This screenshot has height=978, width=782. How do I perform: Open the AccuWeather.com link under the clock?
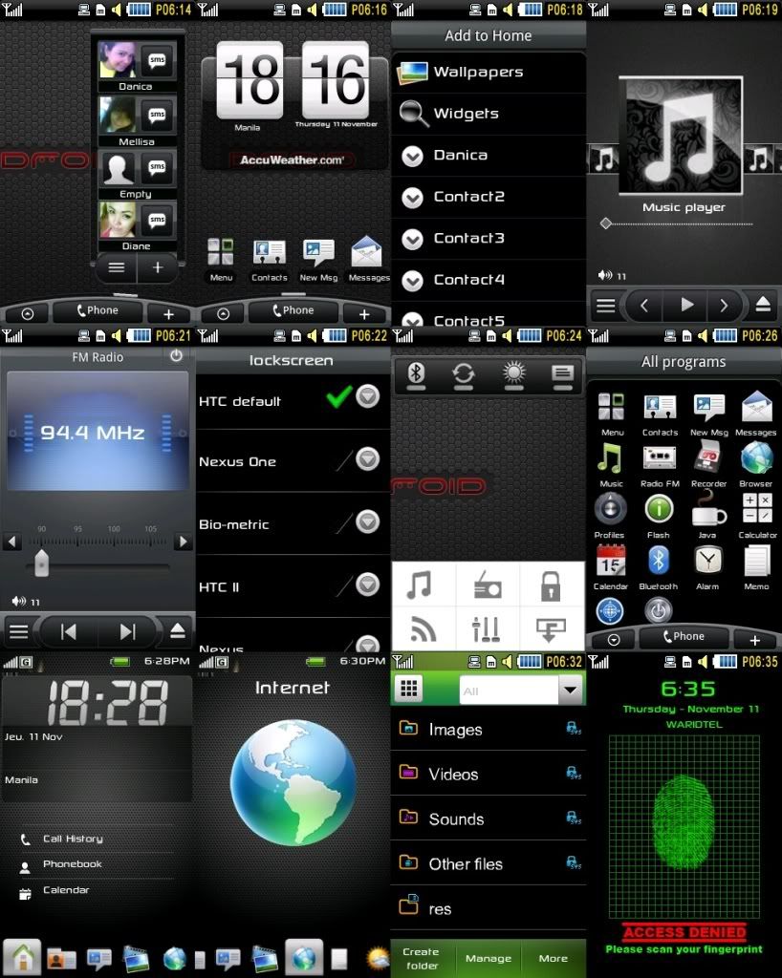coord(293,160)
